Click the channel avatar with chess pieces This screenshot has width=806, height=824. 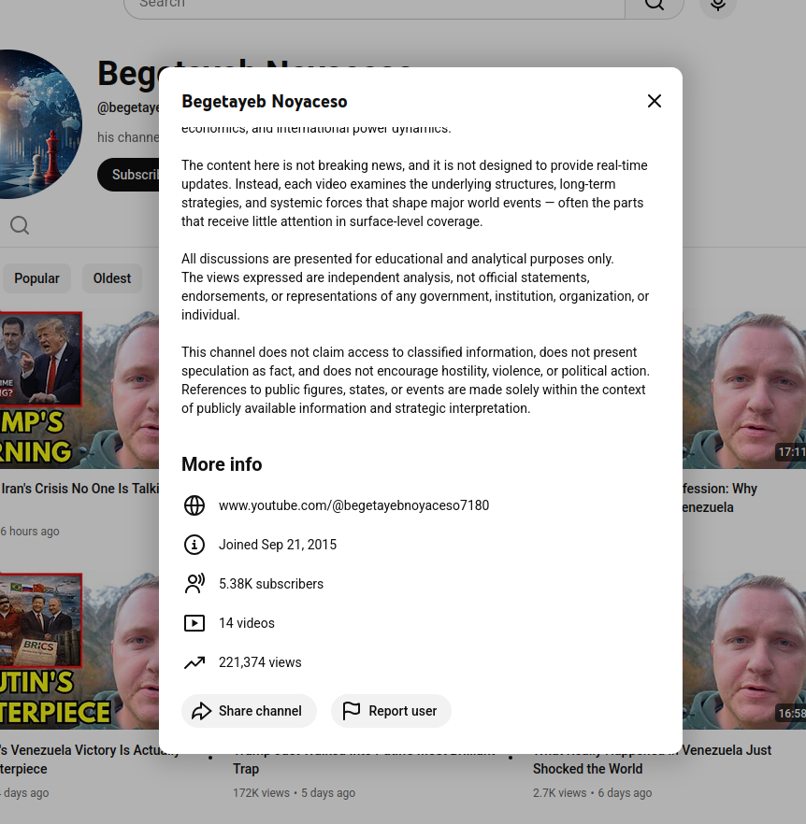click(x=36, y=124)
